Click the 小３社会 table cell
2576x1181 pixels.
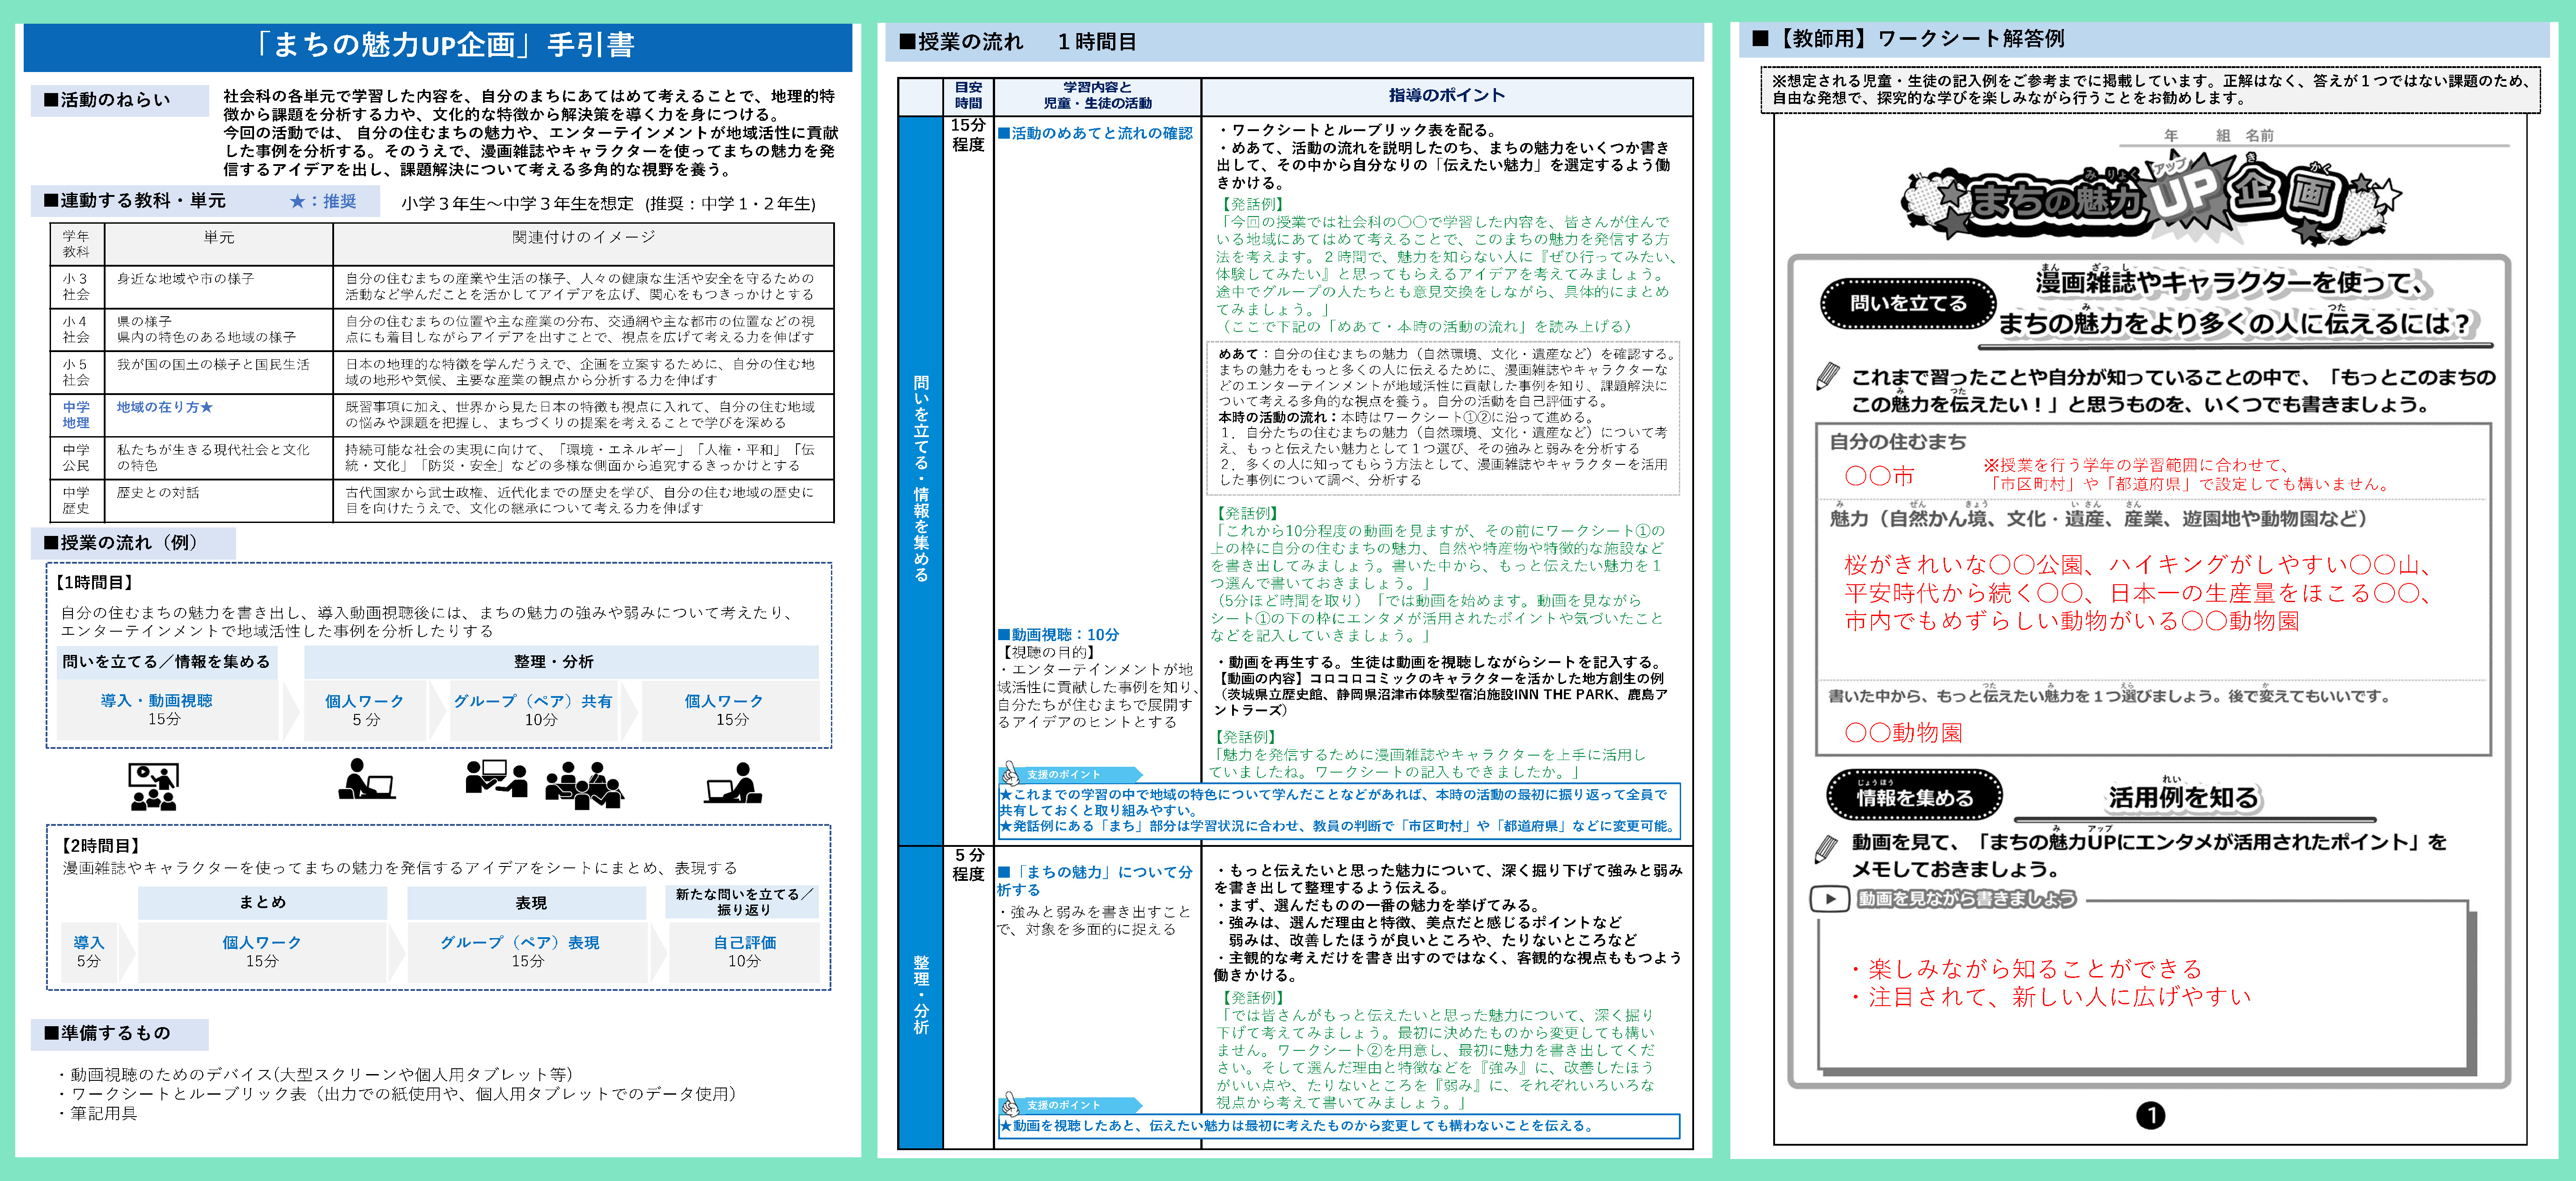77,287
